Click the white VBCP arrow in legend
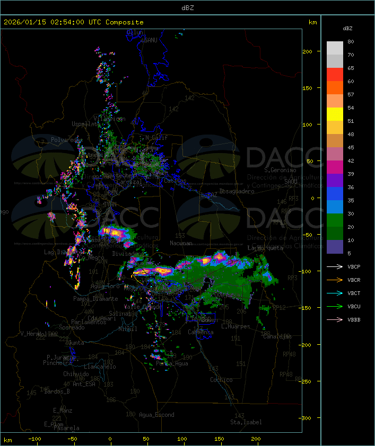 [335, 266]
